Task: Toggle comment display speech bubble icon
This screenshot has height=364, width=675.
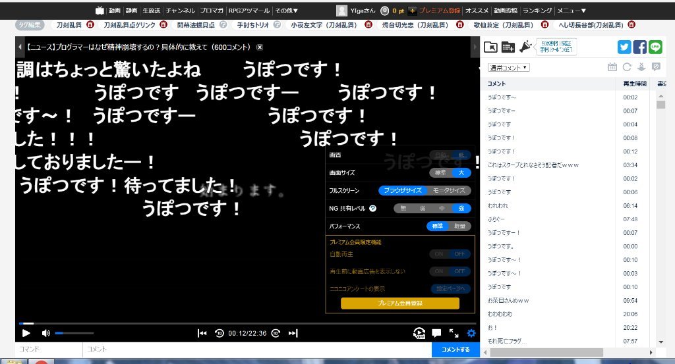Action: click(x=436, y=333)
